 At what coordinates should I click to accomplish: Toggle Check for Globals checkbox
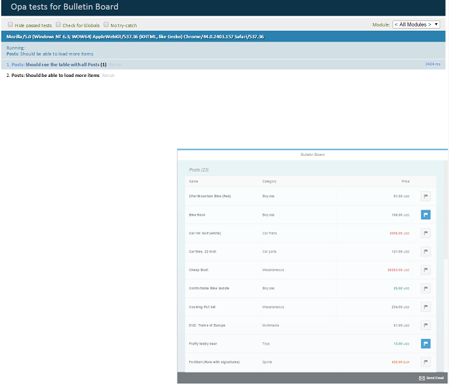(x=58, y=25)
